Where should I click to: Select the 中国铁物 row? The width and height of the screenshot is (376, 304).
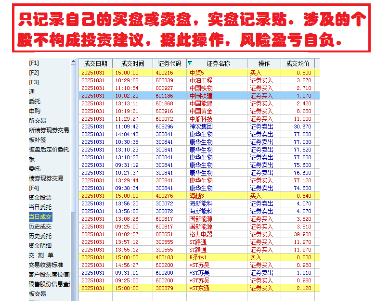coord(199,88)
